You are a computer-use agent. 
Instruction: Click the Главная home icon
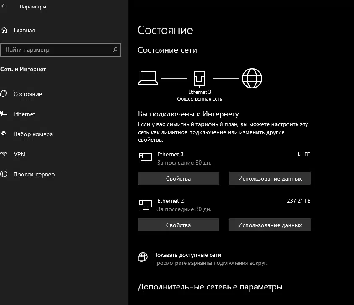[4, 30]
